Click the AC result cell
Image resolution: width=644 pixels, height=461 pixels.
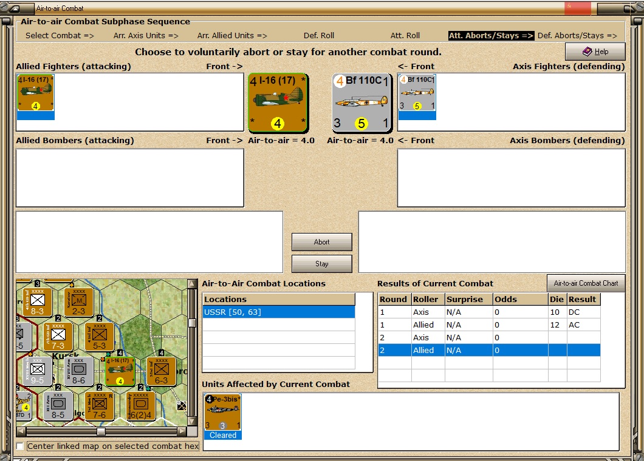coord(584,325)
